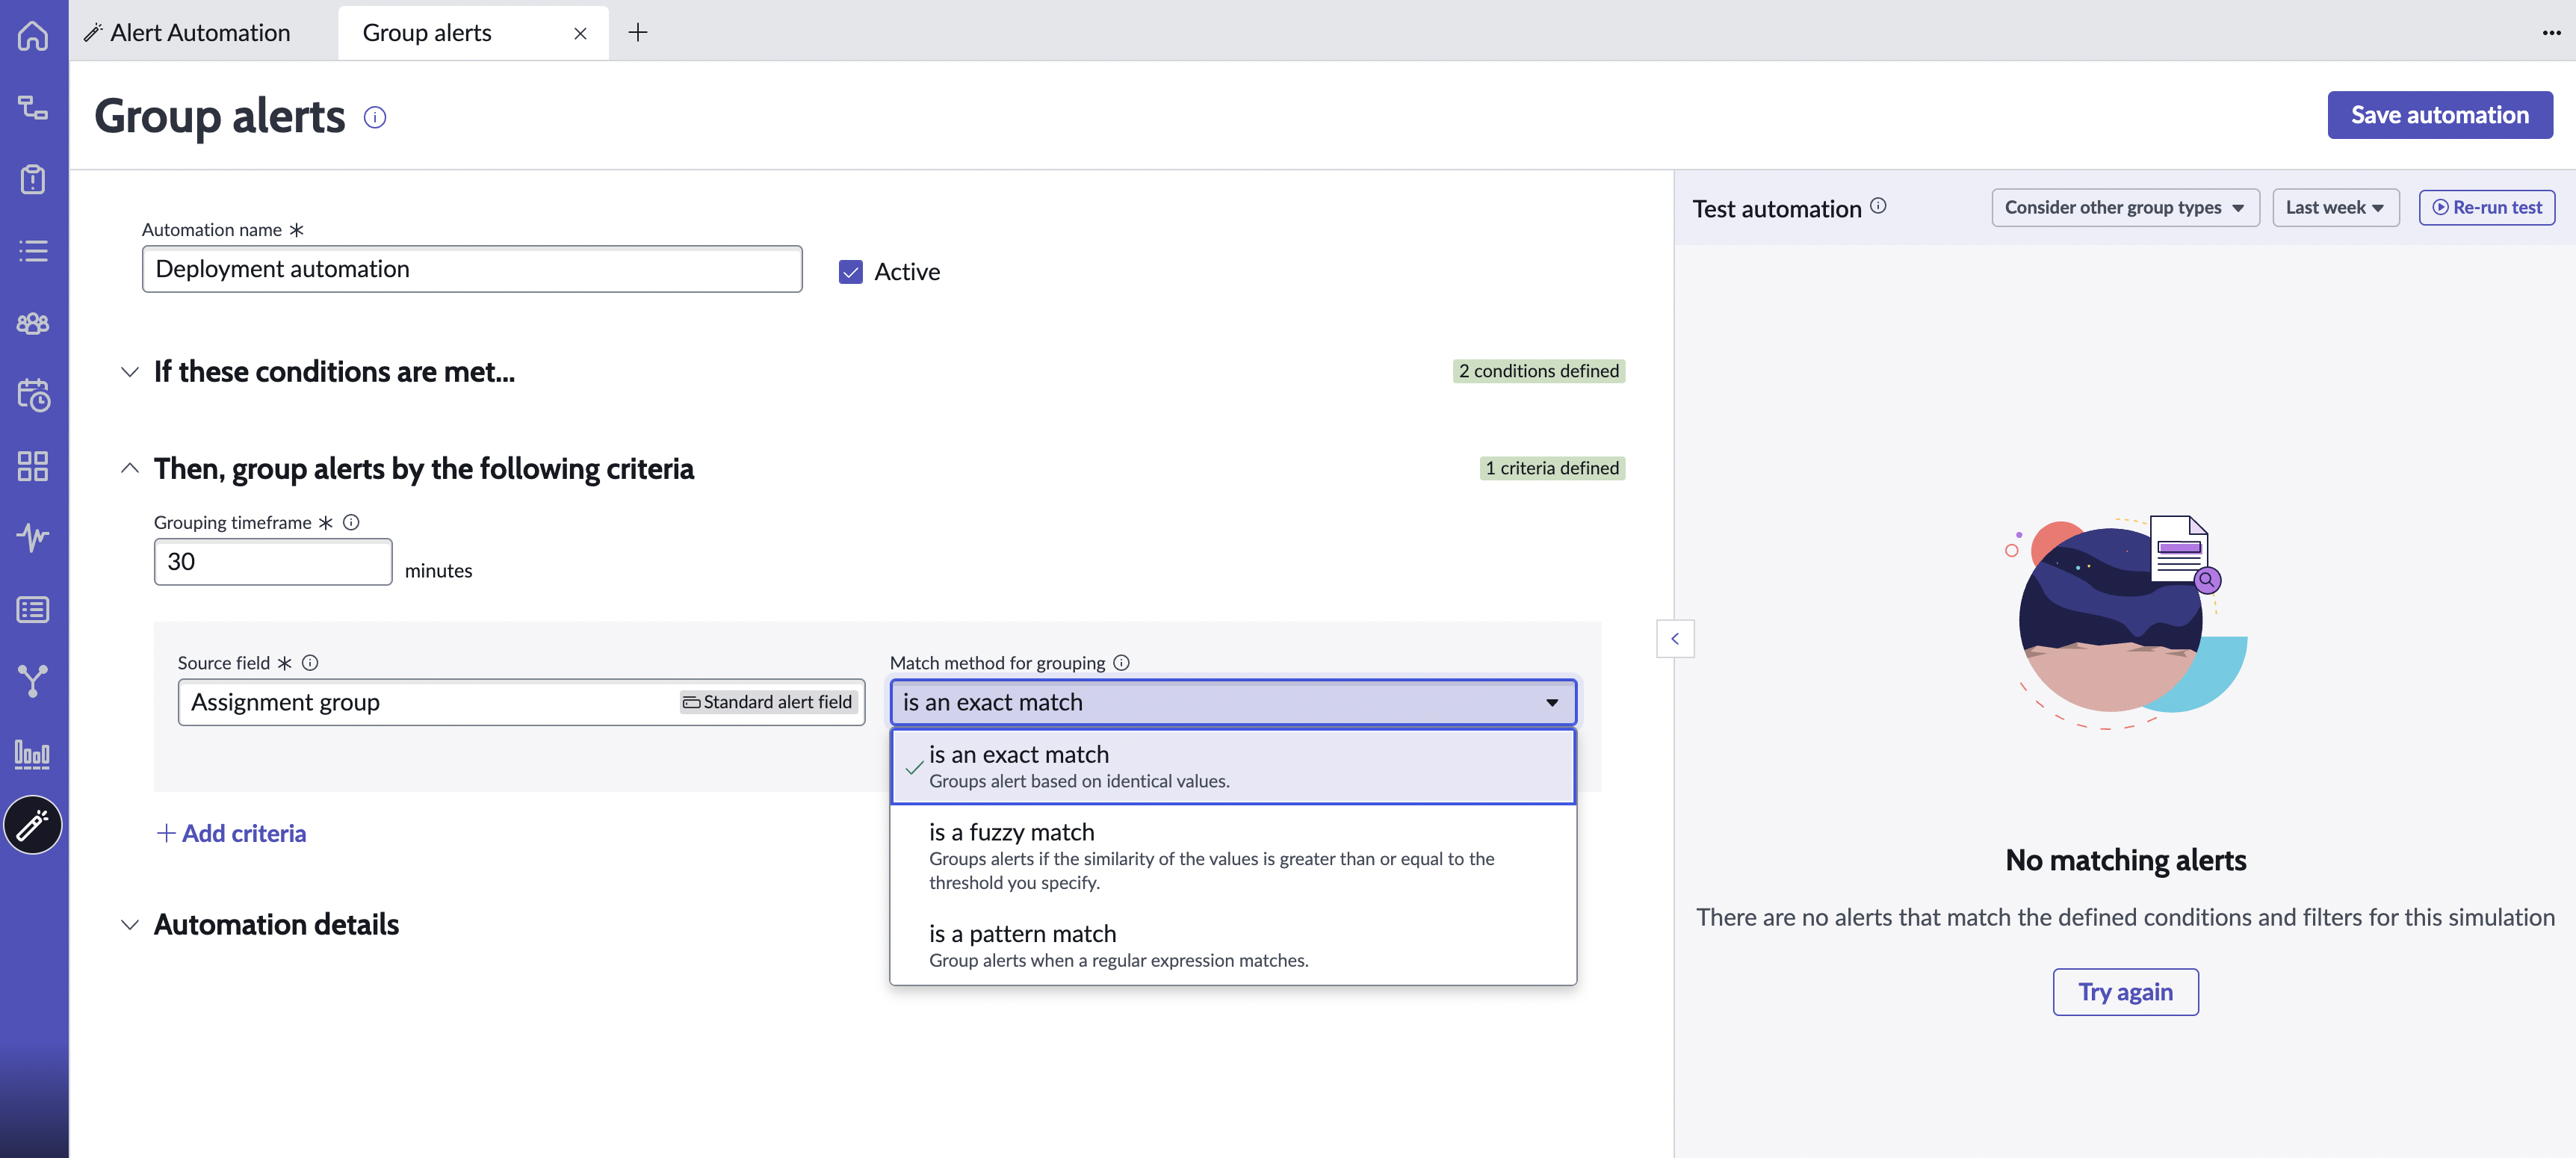Click the Automation name input field
Screen dimensions: 2576x1158
[x=472, y=269]
